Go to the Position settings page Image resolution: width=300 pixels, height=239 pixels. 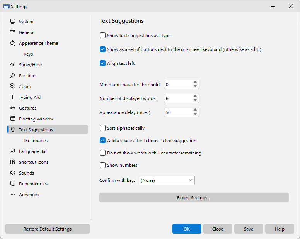pos(48,76)
